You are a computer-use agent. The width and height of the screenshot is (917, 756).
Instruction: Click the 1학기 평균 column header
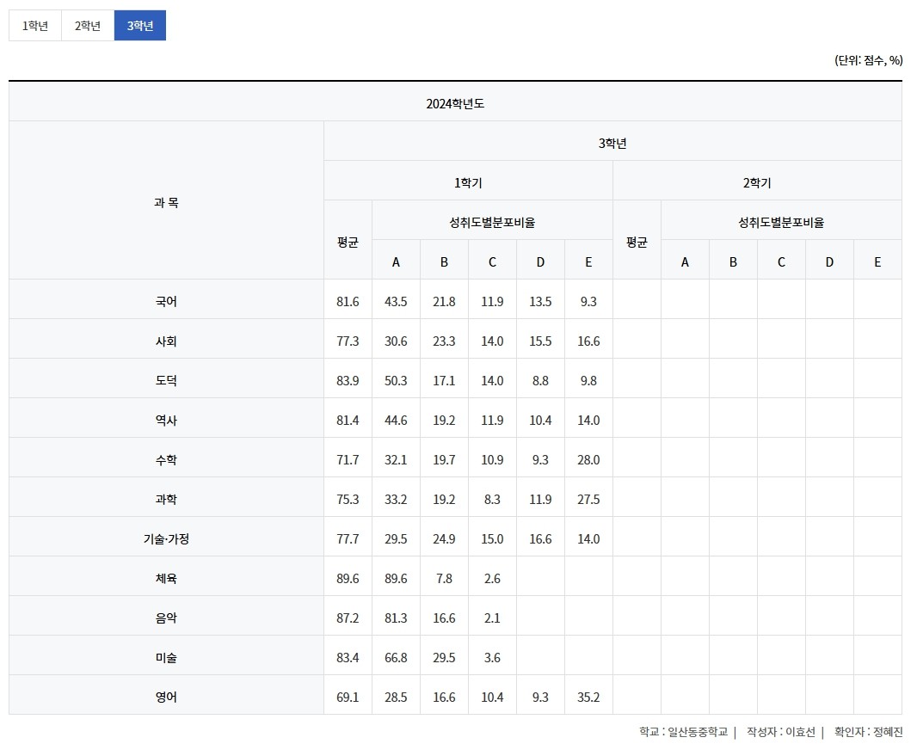click(x=348, y=242)
